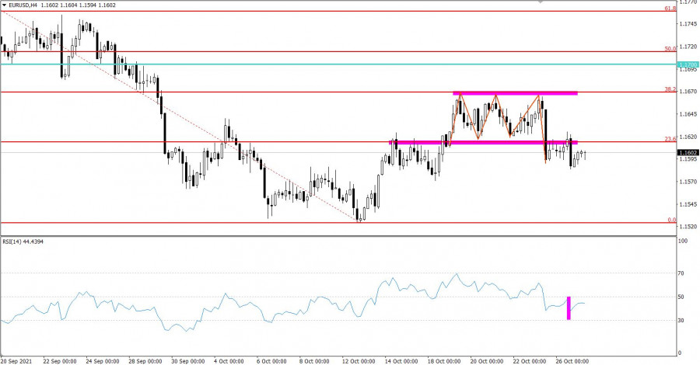Click the 8 Oct 00:00 date label
The height and width of the screenshot is (365, 700).
tap(315, 361)
